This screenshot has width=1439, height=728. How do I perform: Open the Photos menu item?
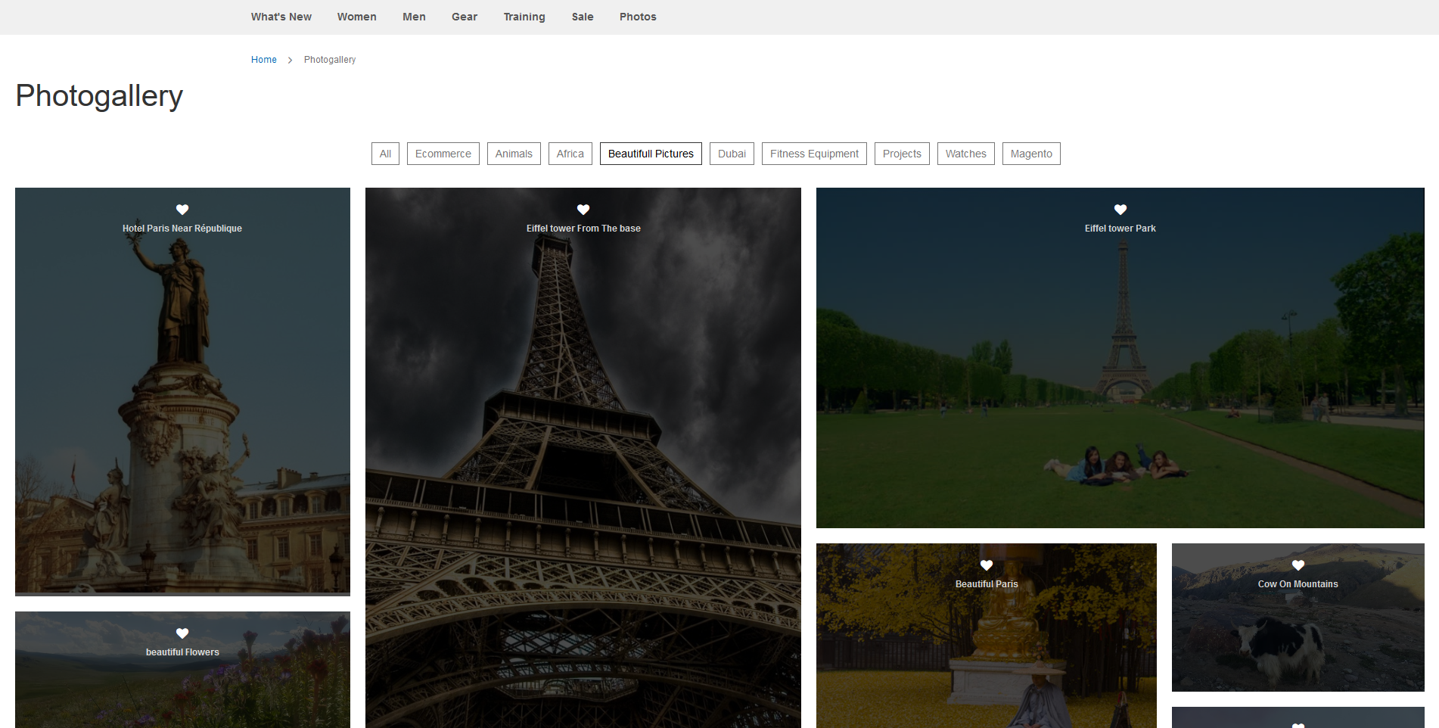coord(638,17)
